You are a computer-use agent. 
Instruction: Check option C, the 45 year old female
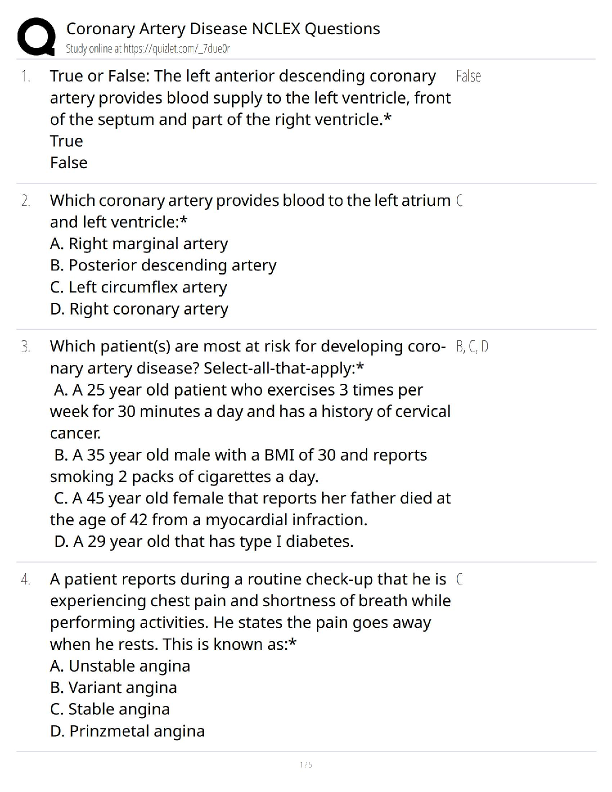pyautogui.click(x=252, y=498)
